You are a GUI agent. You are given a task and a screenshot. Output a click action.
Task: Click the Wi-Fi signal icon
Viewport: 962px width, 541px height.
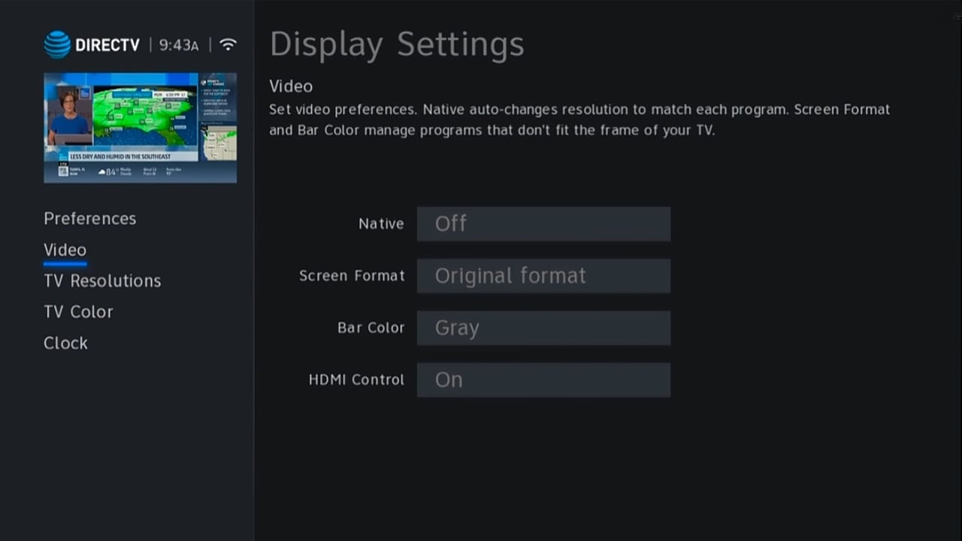pos(228,45)
